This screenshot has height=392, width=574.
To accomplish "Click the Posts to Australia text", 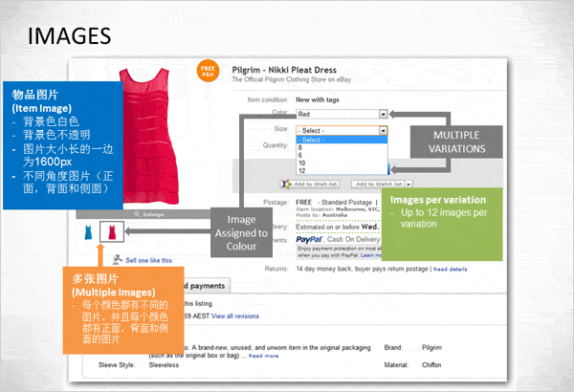I will point(321,215).
